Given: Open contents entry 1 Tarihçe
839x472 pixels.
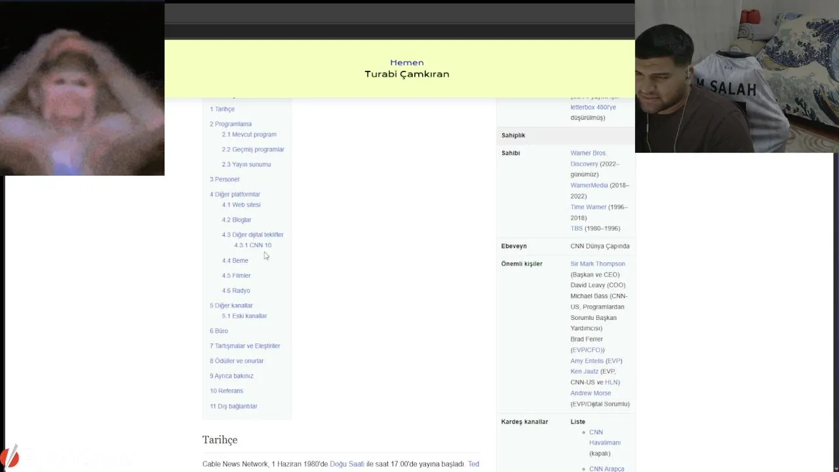Looking at the screenshot, I should 222,109.
